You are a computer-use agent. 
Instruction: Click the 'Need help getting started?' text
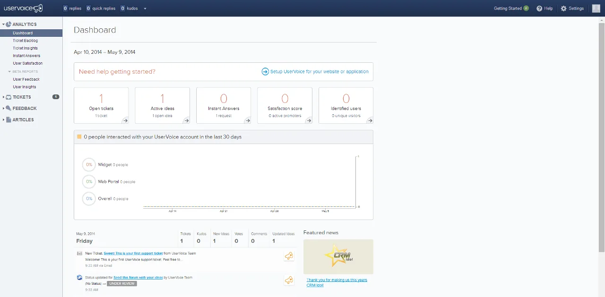117,72
